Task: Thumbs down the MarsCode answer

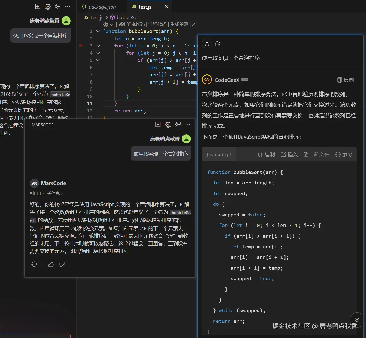Action: click(x=62, y=264)
